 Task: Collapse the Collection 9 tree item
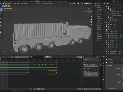point(105,30)
